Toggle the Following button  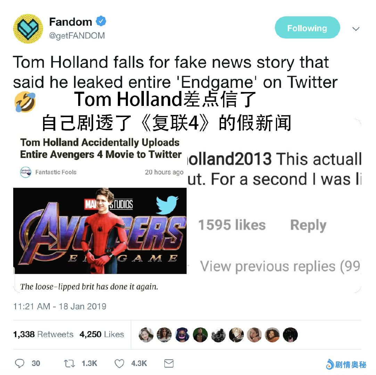[x=308, y=27]
